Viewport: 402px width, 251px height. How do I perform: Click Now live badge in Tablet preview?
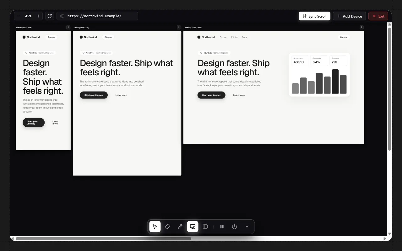point(96,53)
